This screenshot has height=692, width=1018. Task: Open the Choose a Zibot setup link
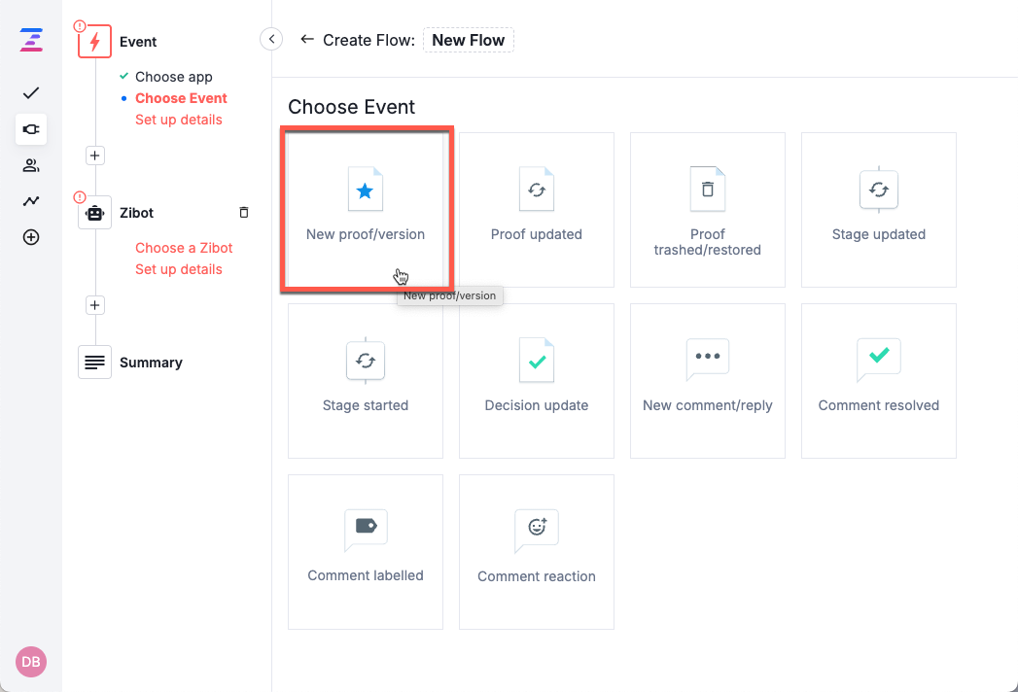(x=184, y=248)
